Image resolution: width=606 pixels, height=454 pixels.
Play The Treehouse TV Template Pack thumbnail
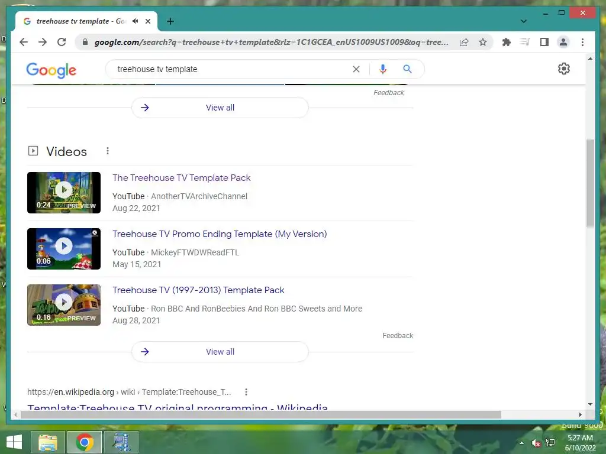[64, 193]
